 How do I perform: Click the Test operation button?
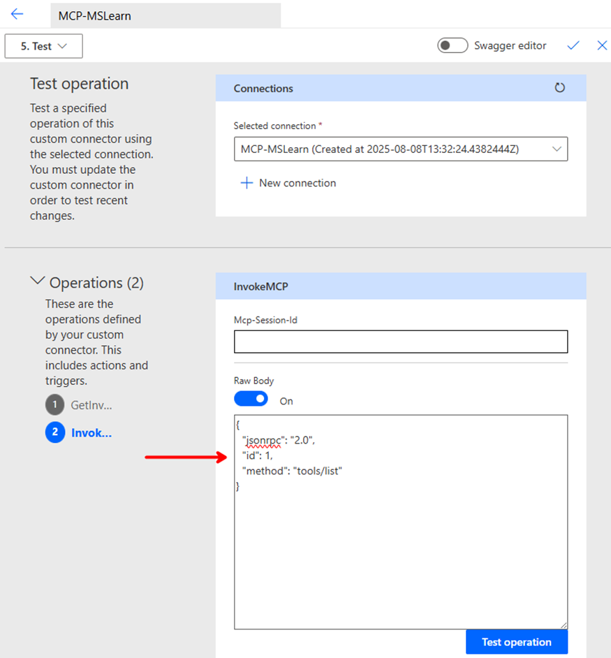click(517, 642)
